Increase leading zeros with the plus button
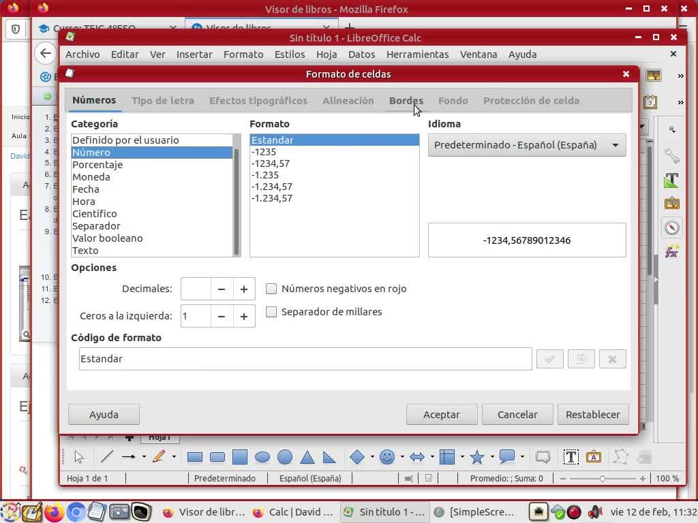 [244, 316]
